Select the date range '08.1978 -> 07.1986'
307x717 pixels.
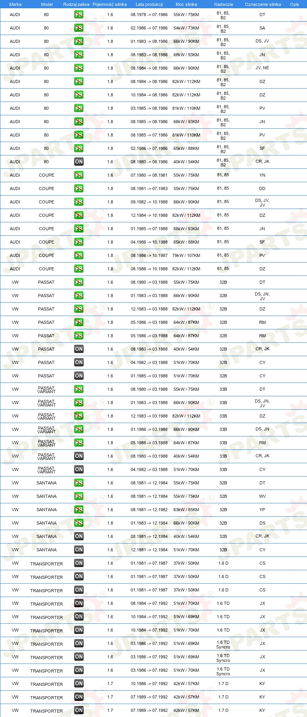coord(149,15)
